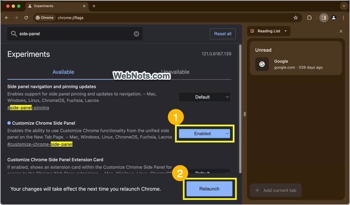Focus the side-panel search flags field

pyautogui.click(x=74, y=34)
